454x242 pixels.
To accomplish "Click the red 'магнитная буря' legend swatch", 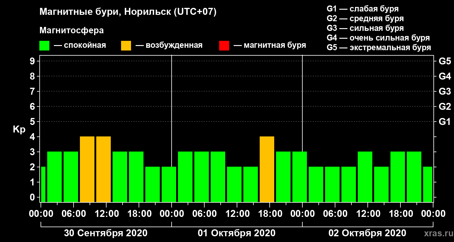I will pyautogui.click(x=224, y=46).
